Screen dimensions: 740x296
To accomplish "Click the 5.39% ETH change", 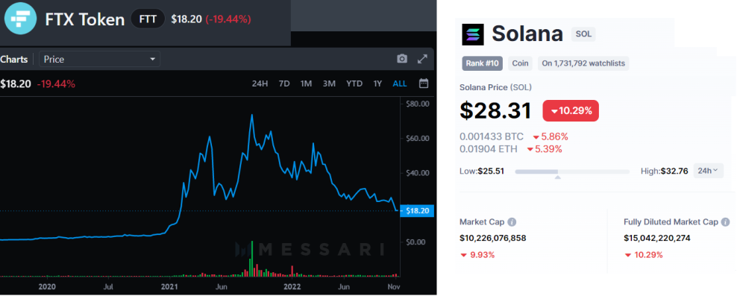I will point(544,149).
